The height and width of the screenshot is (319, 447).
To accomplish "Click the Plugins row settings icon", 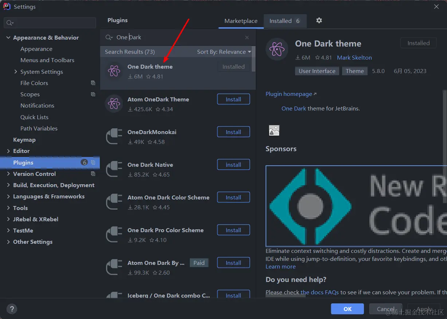I will coord(93,162).
